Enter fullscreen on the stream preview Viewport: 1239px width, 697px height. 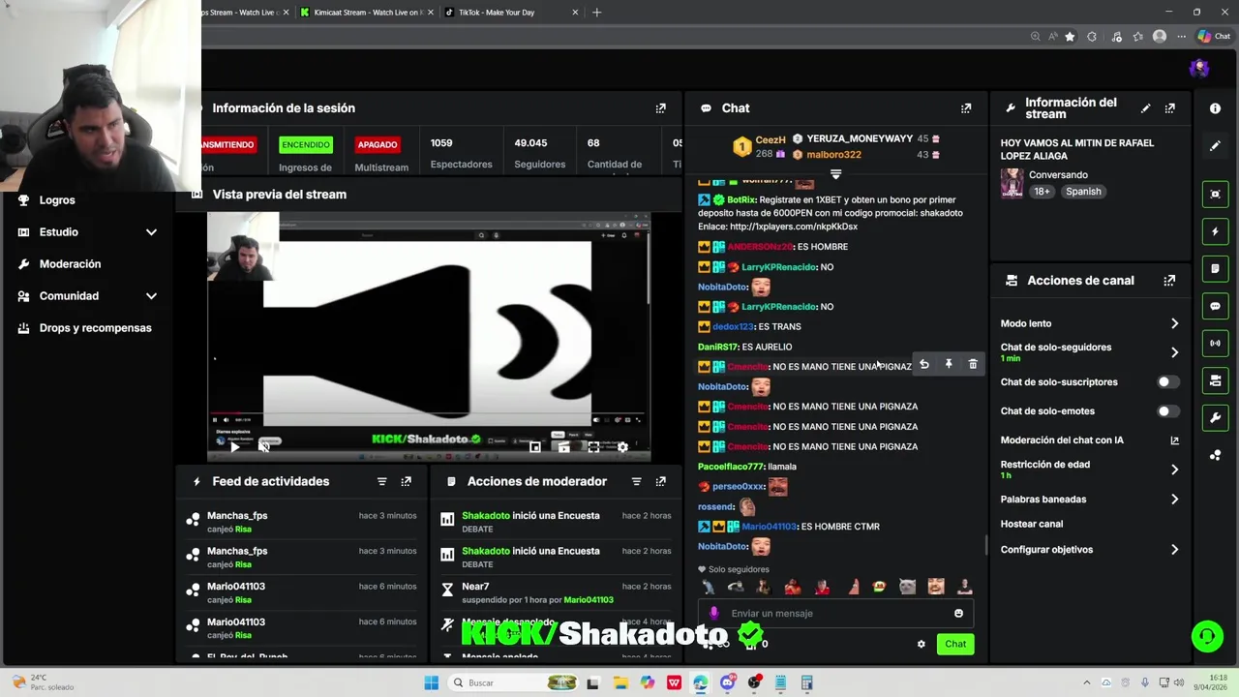coord(593,447)
